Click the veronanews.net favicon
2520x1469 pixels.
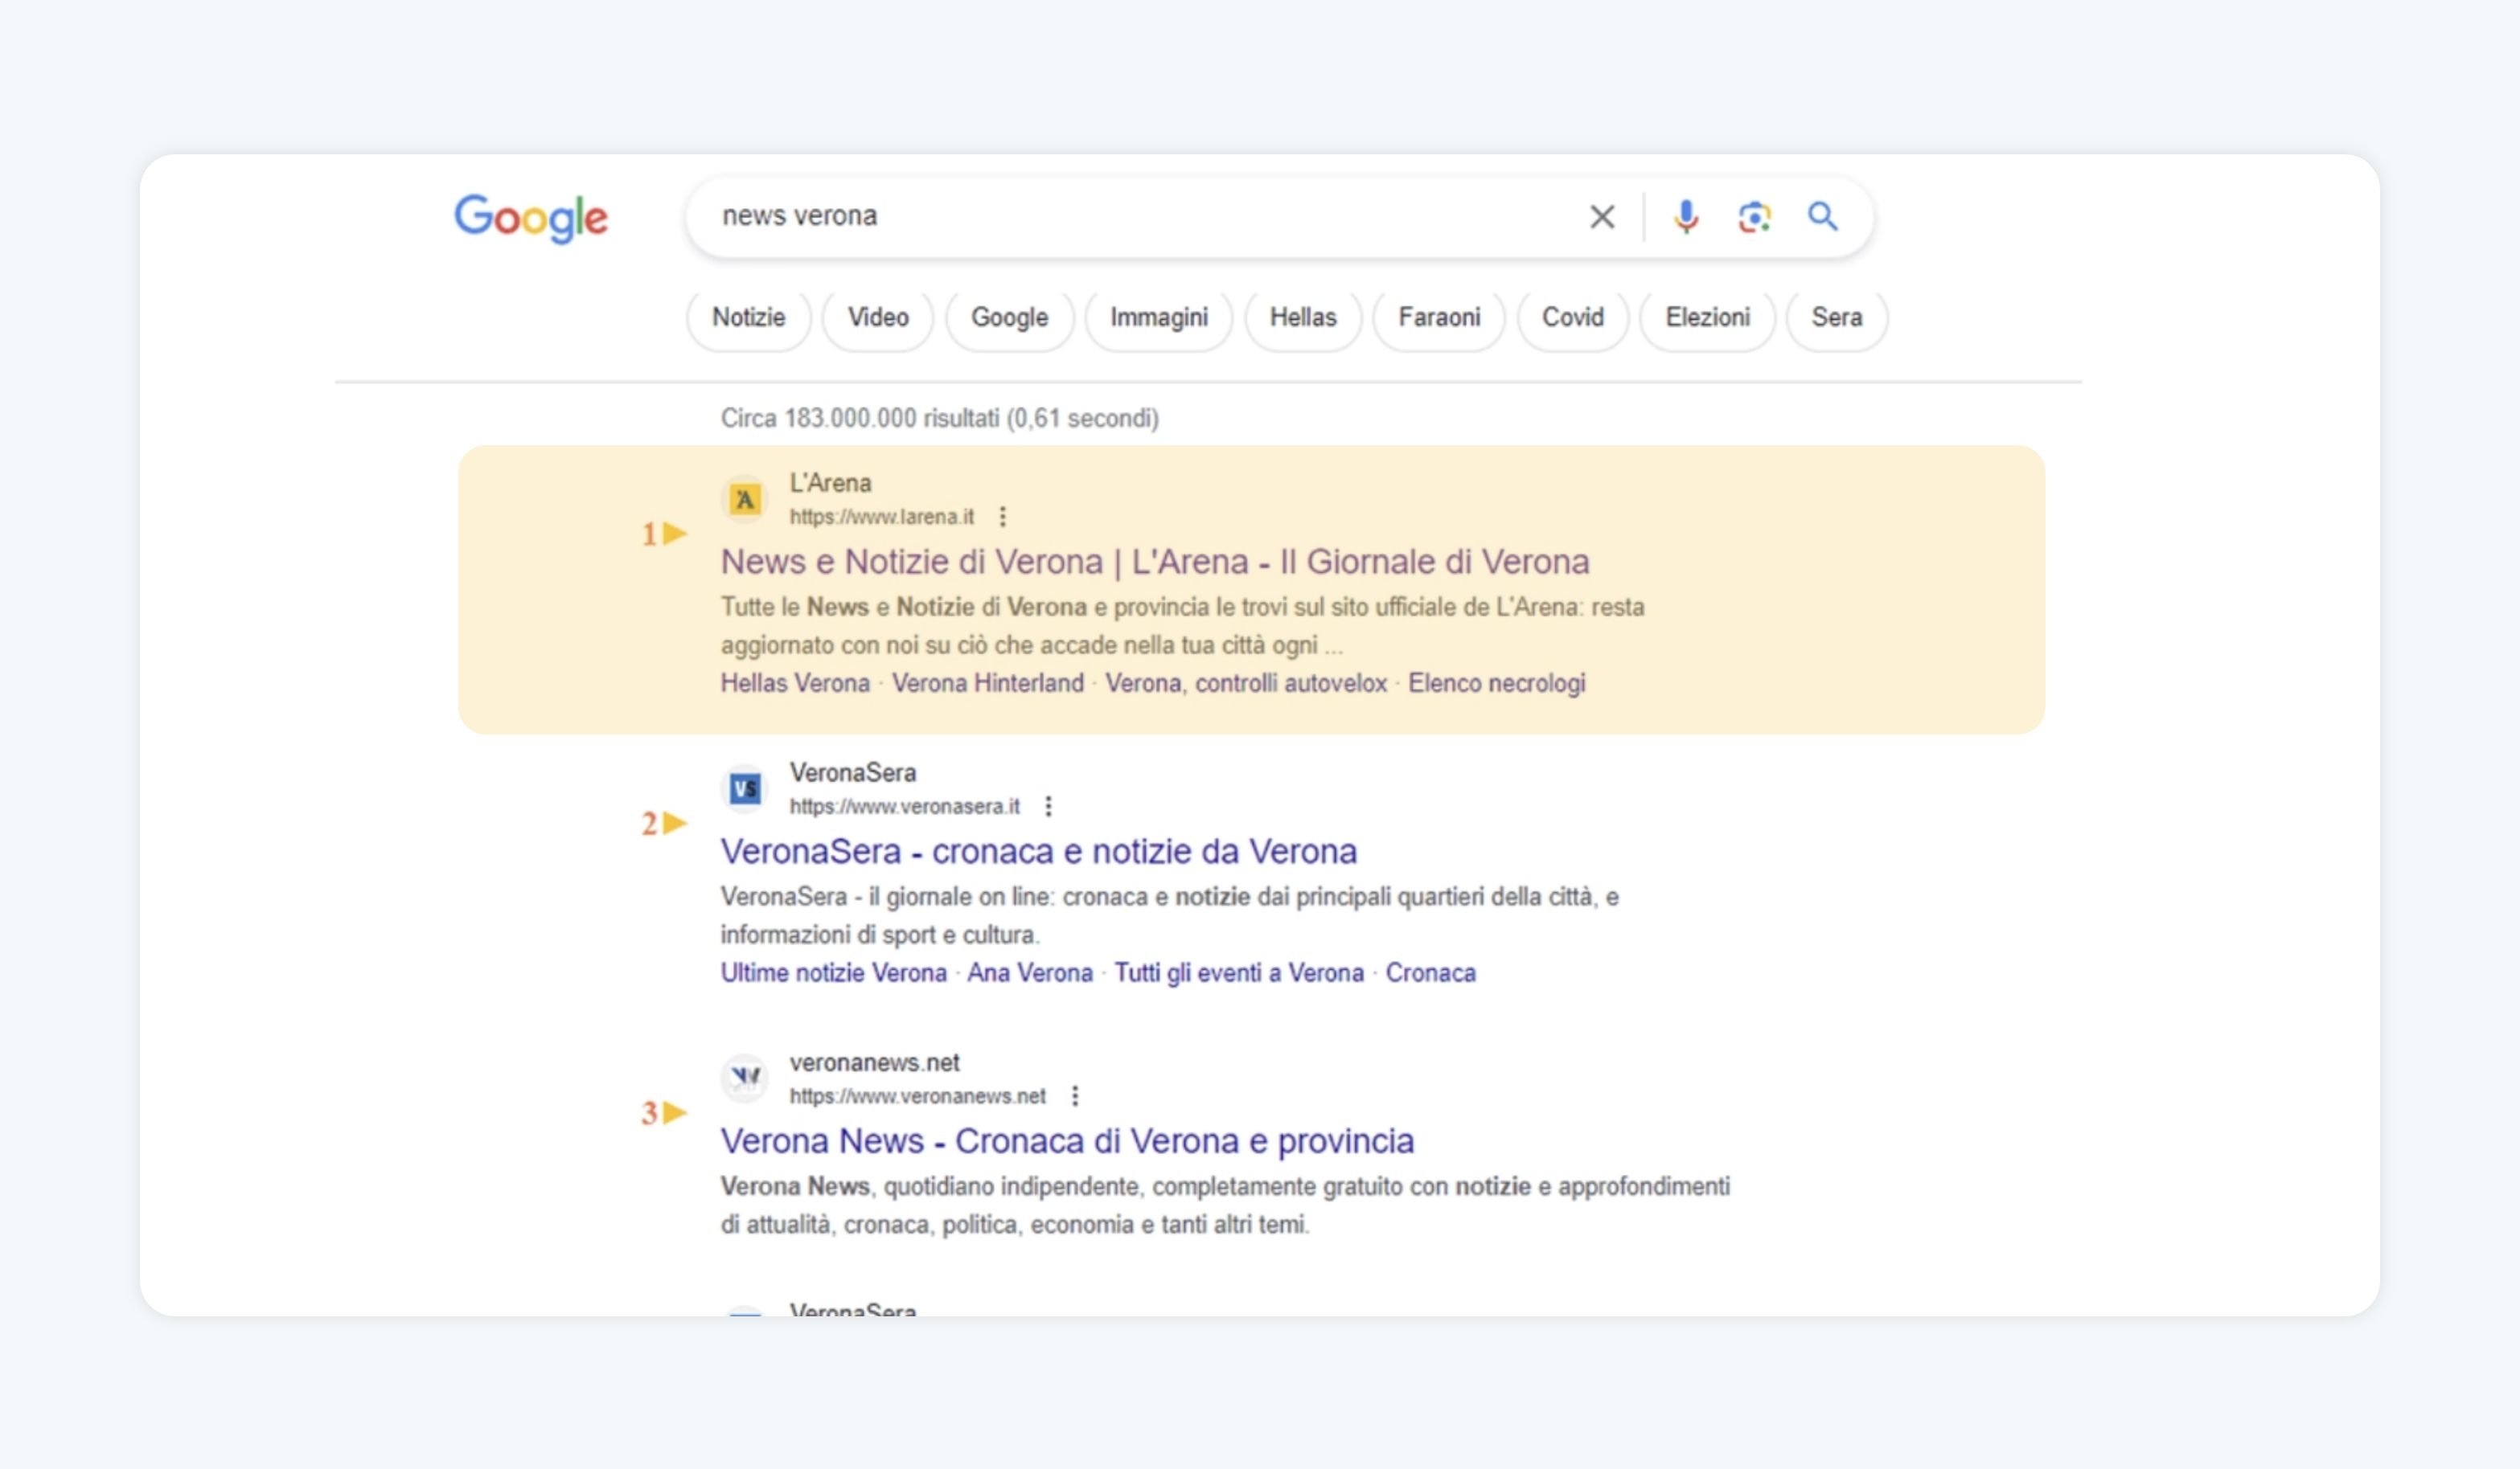[745, 1078]
